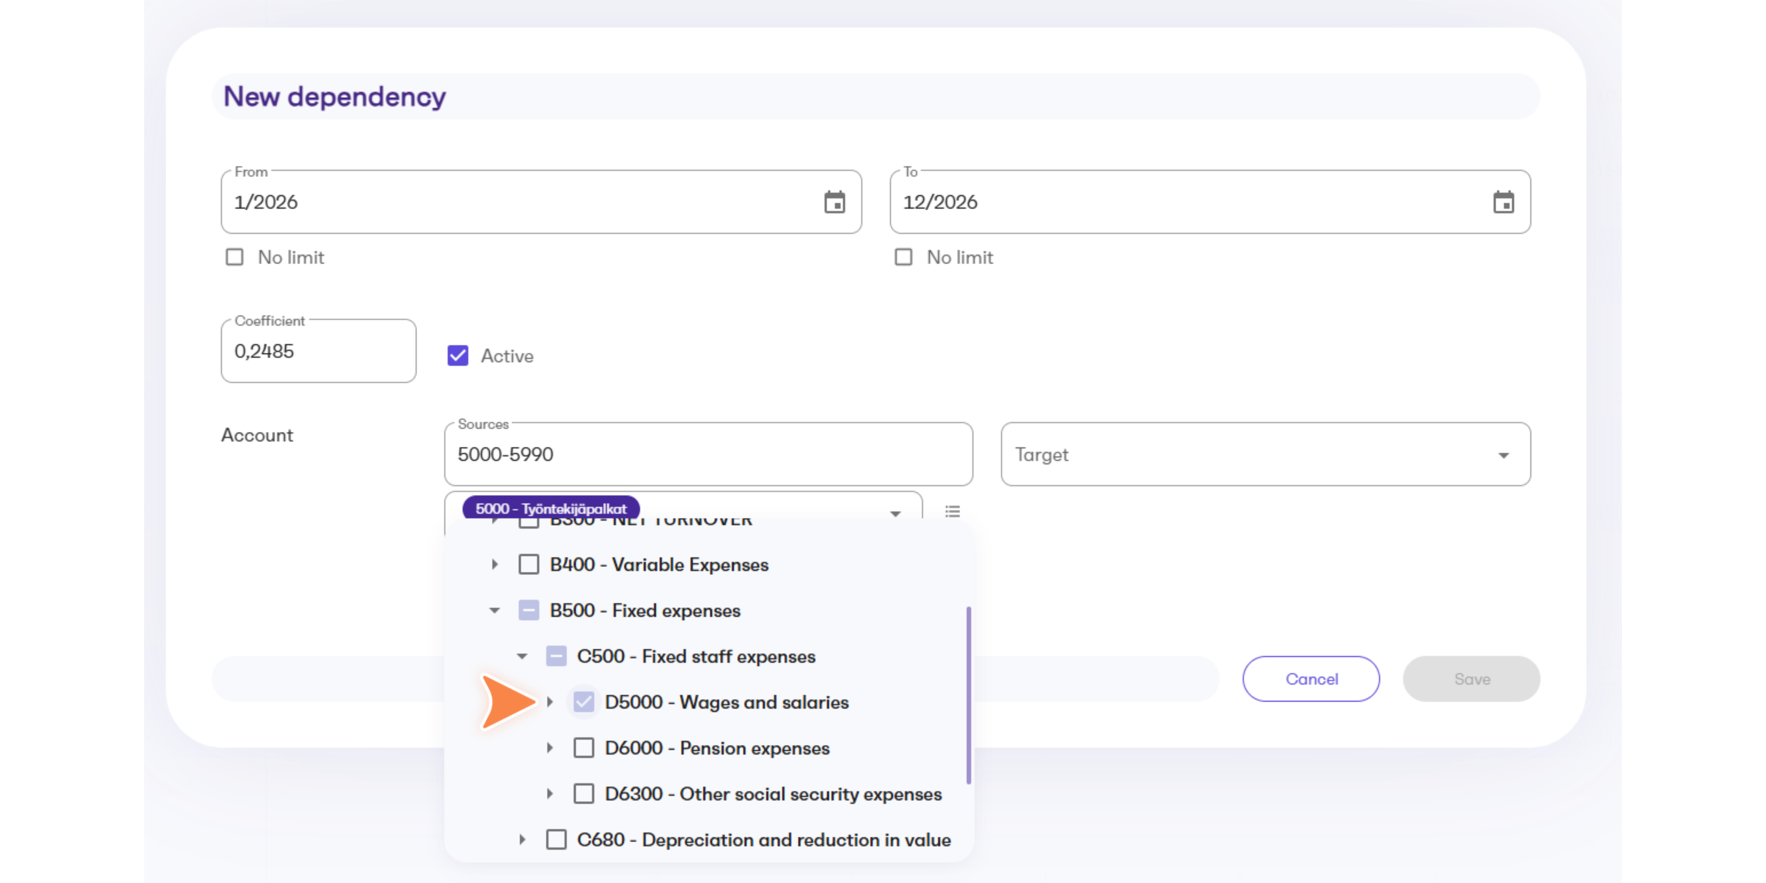Click the Account label

coord(257,435)
